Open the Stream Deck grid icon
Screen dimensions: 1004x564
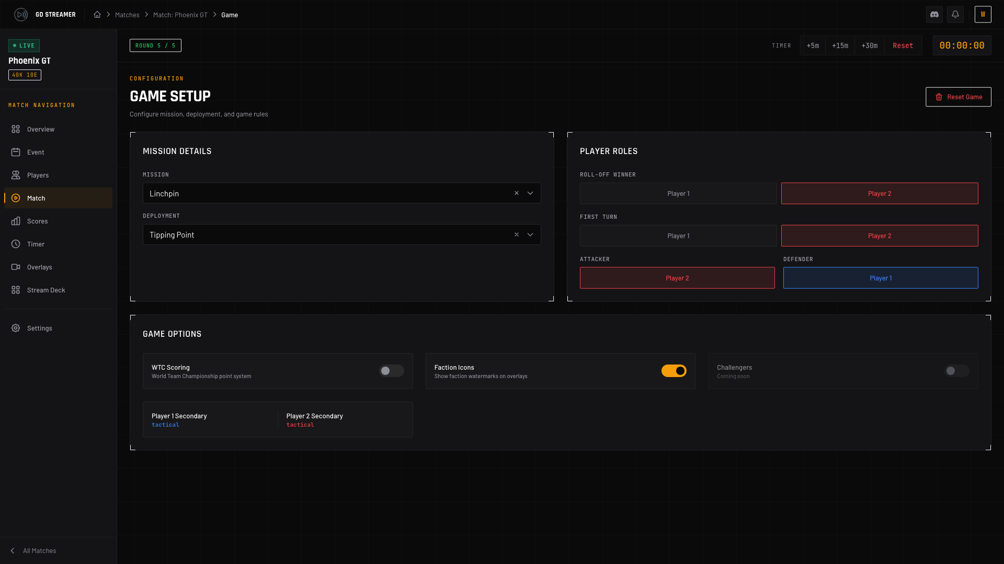(15, 290)
